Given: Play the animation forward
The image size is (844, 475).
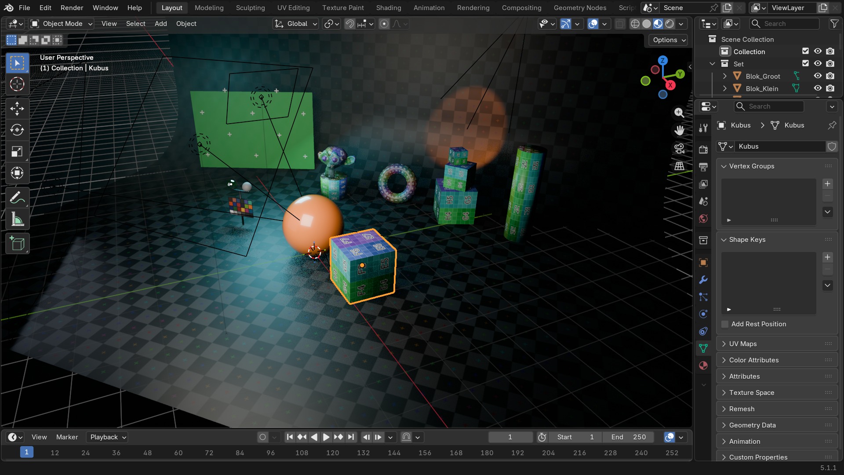Looking at the screenshot, I should [326, 437].
